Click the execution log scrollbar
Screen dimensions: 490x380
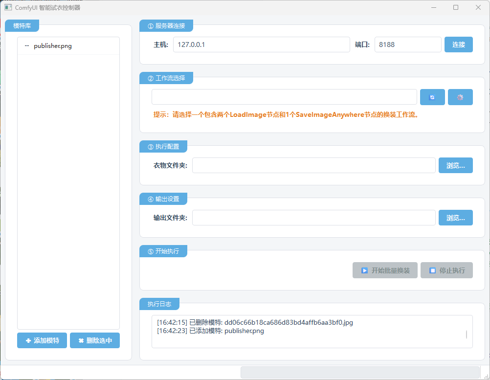[x=466, y=334]
